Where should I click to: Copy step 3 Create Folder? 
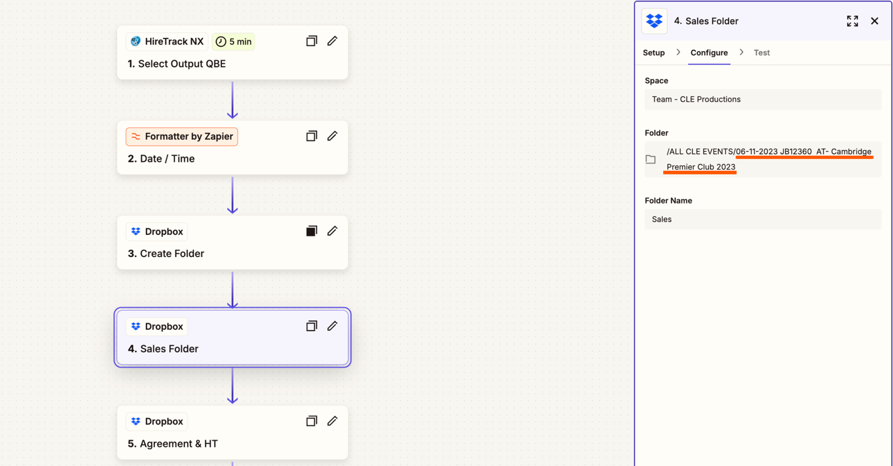[x=312, y=231]
